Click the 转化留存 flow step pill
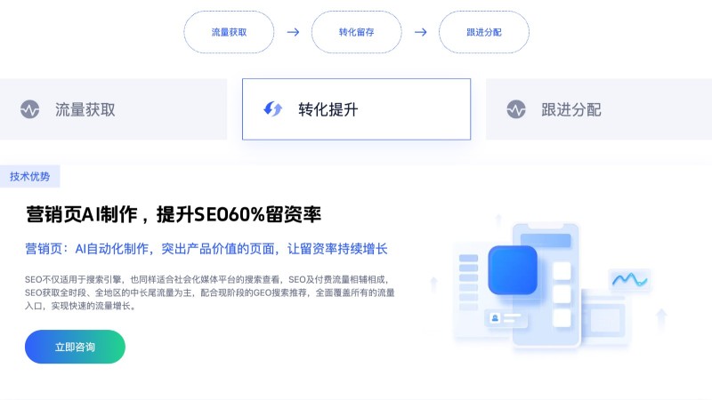This screenshot has width=712, height=400. pyautogui.click(x=357, y=32)
